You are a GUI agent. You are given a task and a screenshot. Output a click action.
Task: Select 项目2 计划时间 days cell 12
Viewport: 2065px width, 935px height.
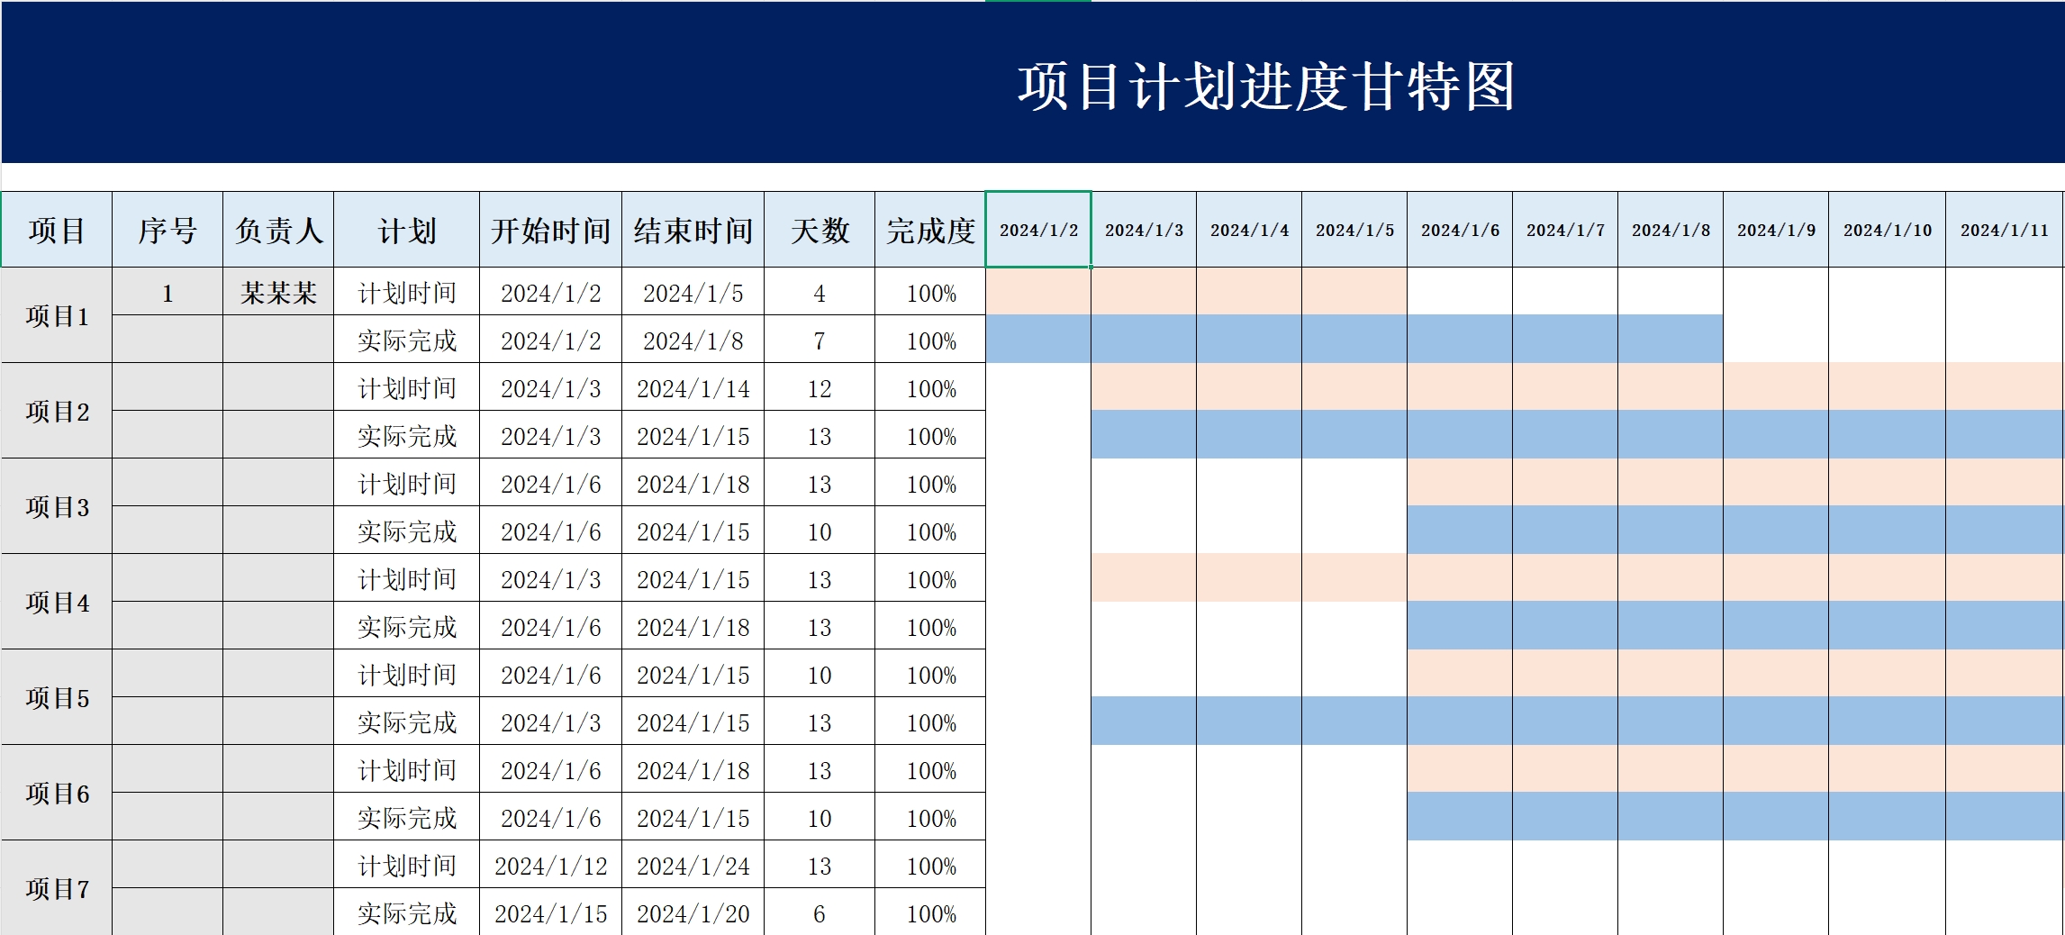coord(820,387)
